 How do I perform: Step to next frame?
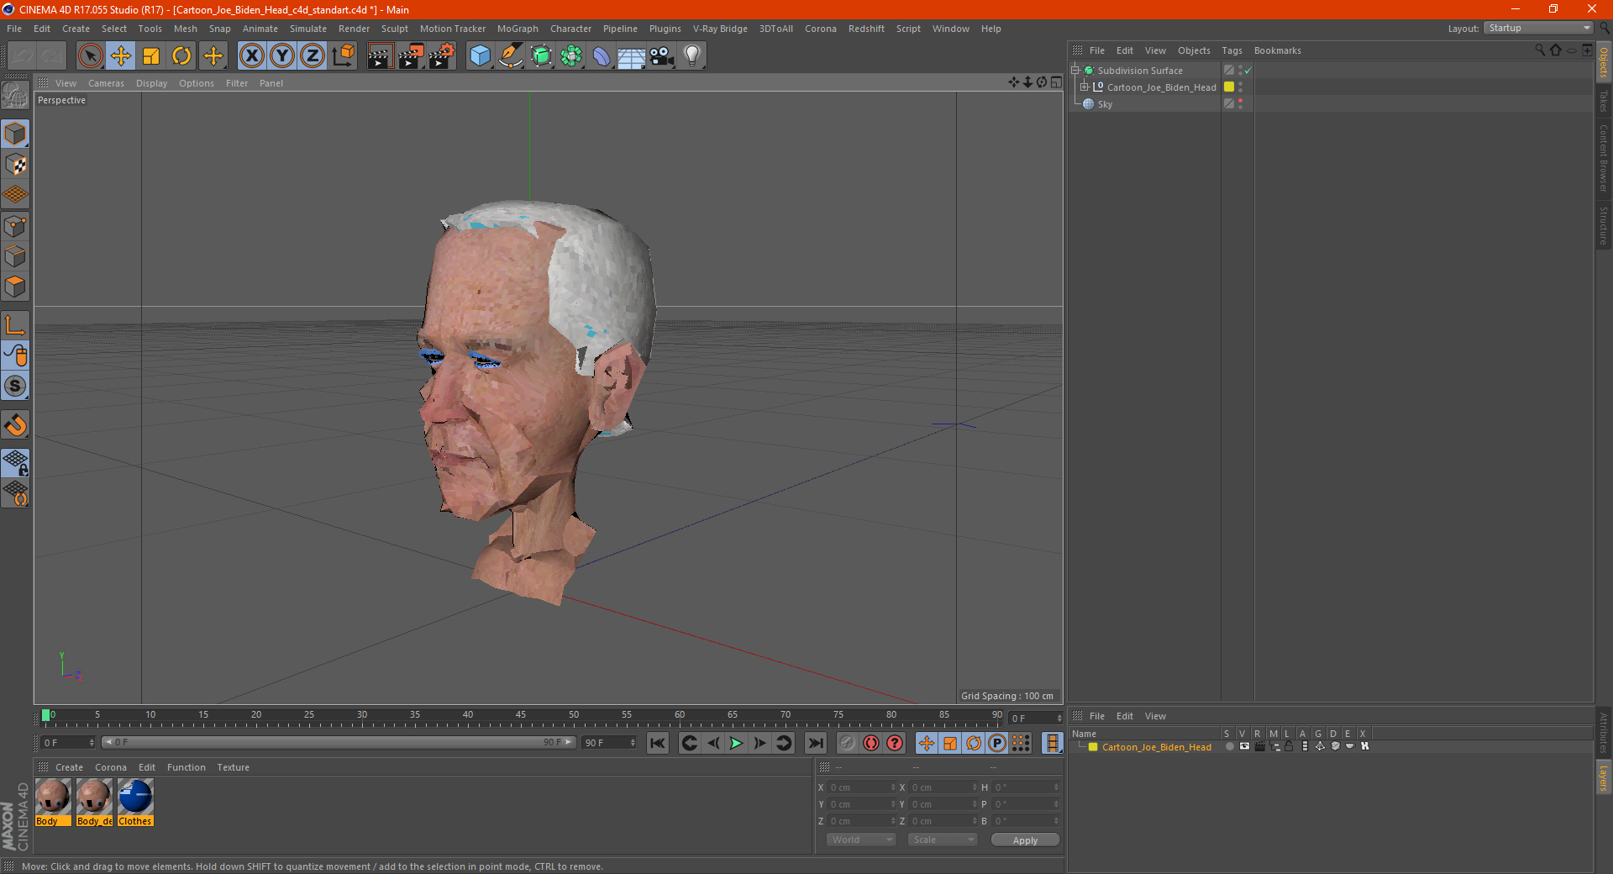[759, 743]
